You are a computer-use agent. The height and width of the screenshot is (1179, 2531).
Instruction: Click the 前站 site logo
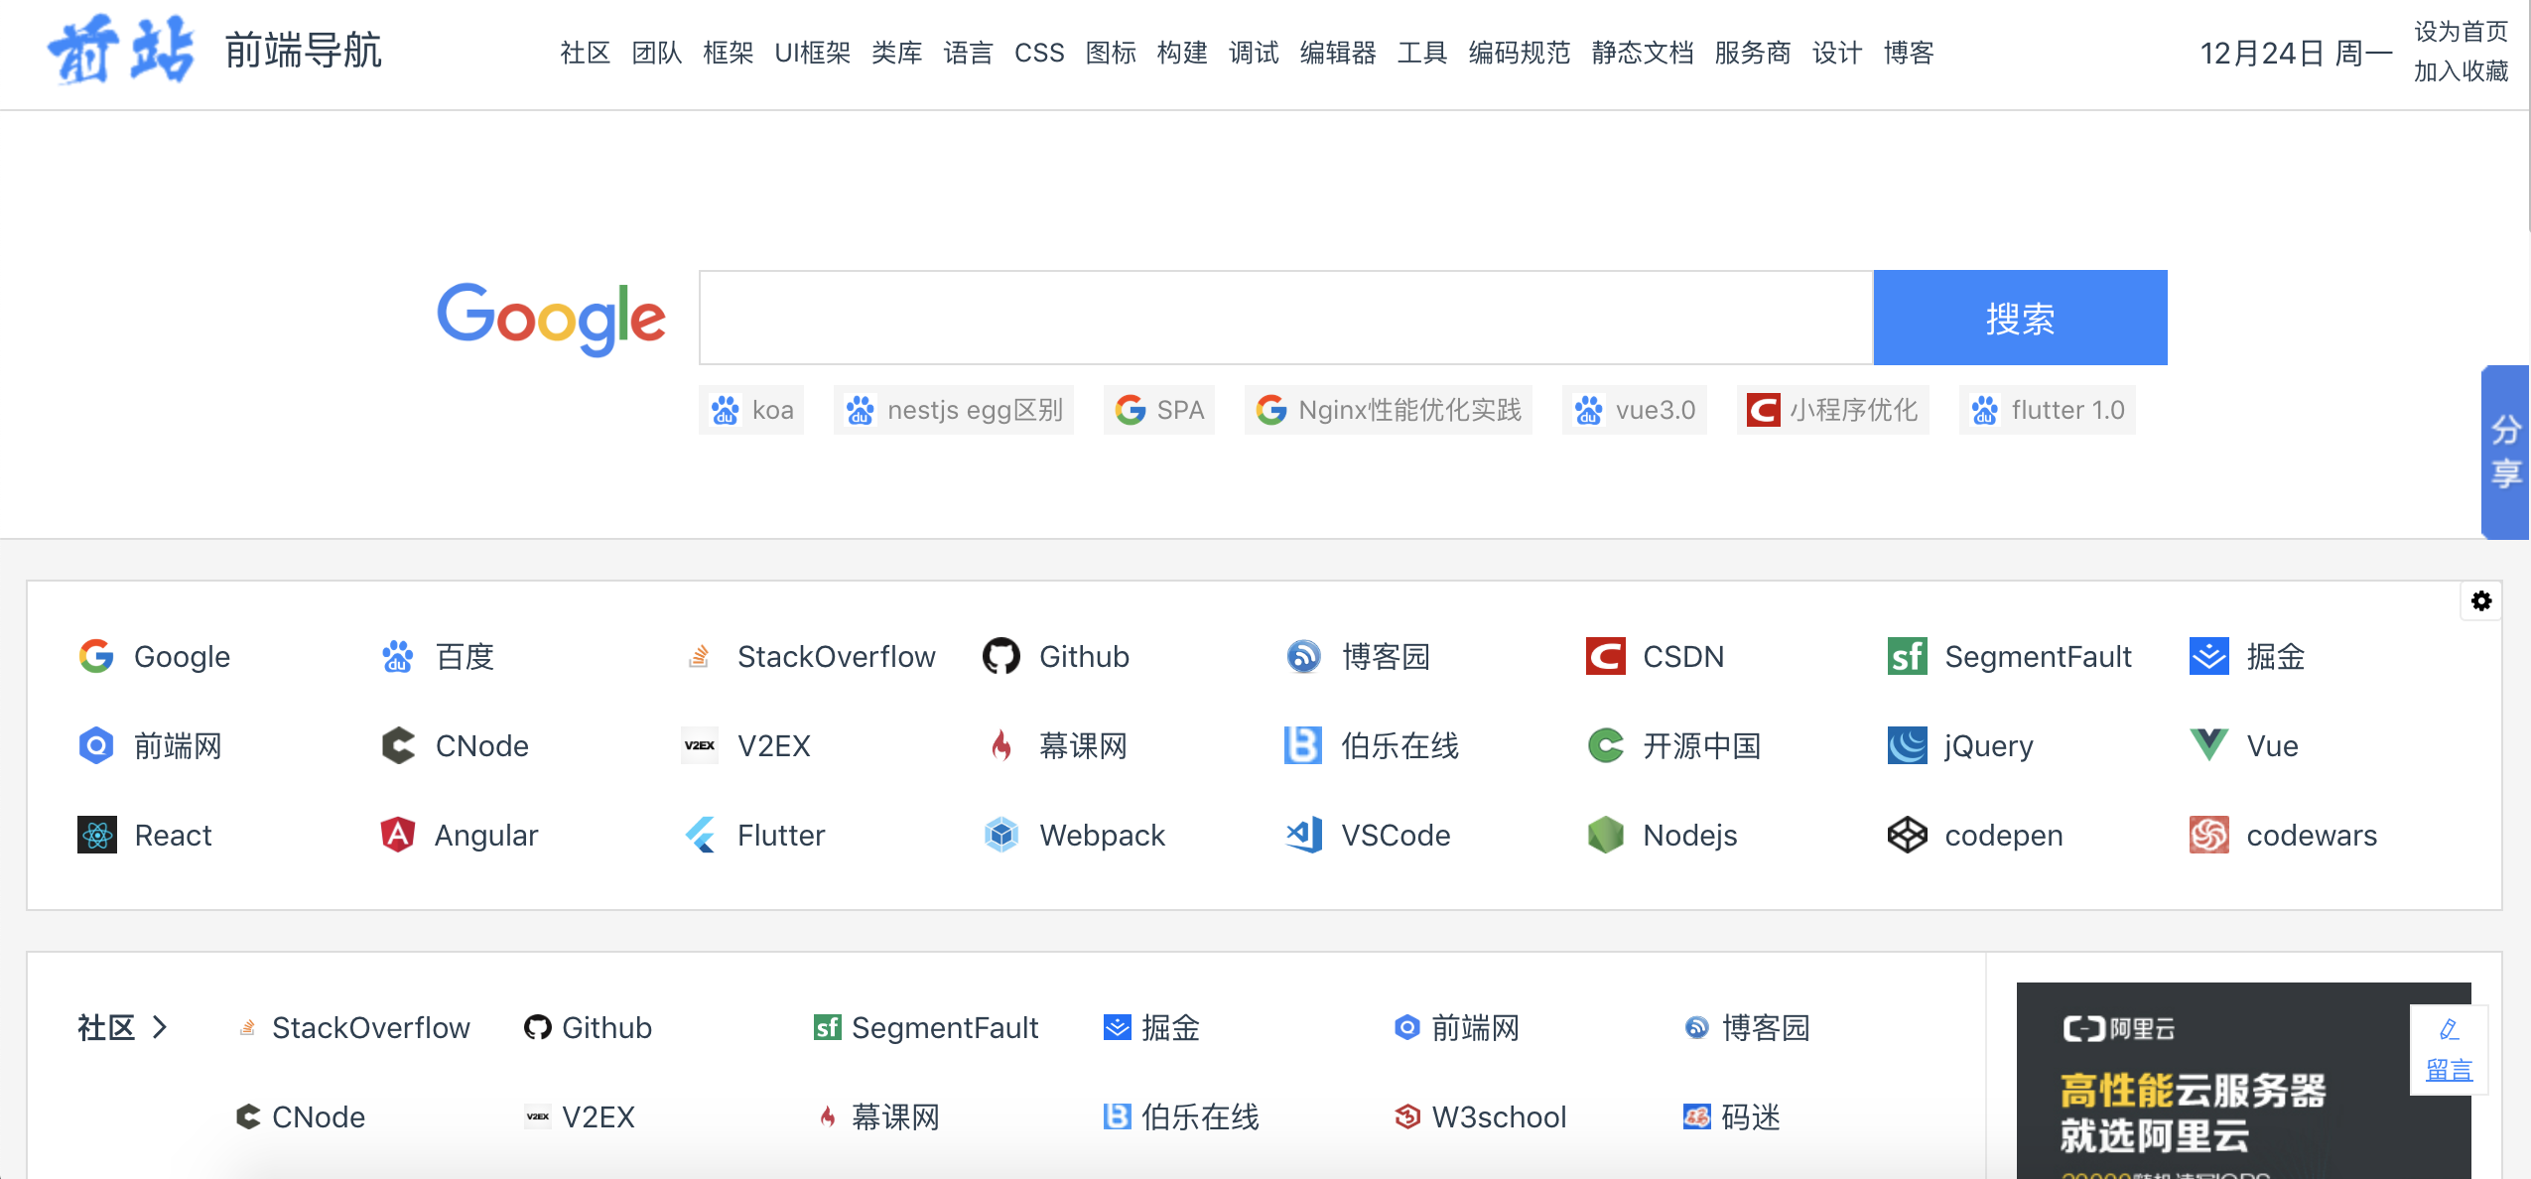click(x=121, y=51)
